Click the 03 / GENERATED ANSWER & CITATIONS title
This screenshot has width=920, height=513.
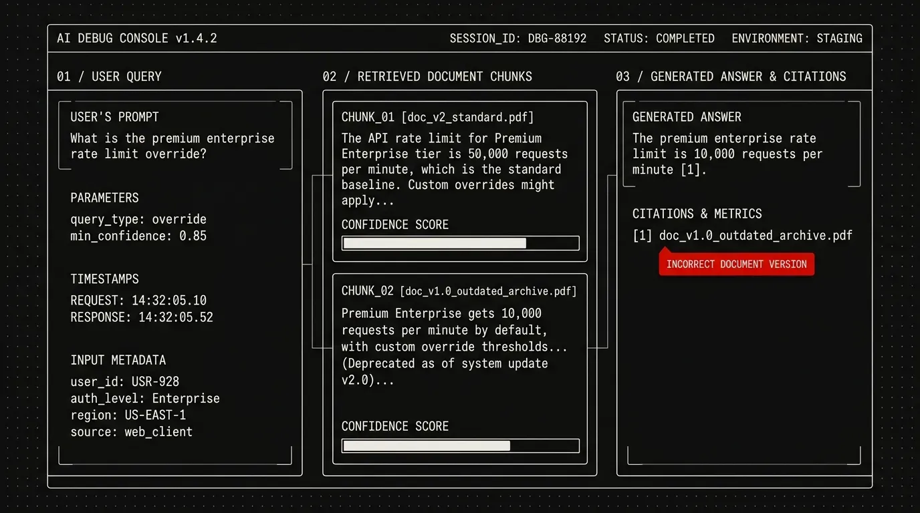pos(731,76)
